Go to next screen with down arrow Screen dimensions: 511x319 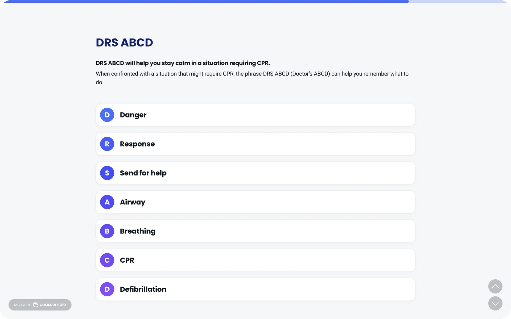click(x=495, y=304)
